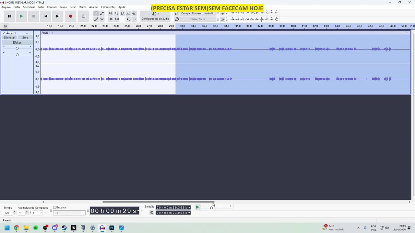Click the Tempo value field
Image resolution: width=415 pixels, height=233 pixels.
[x=8, y=213]
